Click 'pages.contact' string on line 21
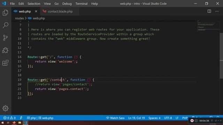The image size is (223, 125). (x=71, y=89)
